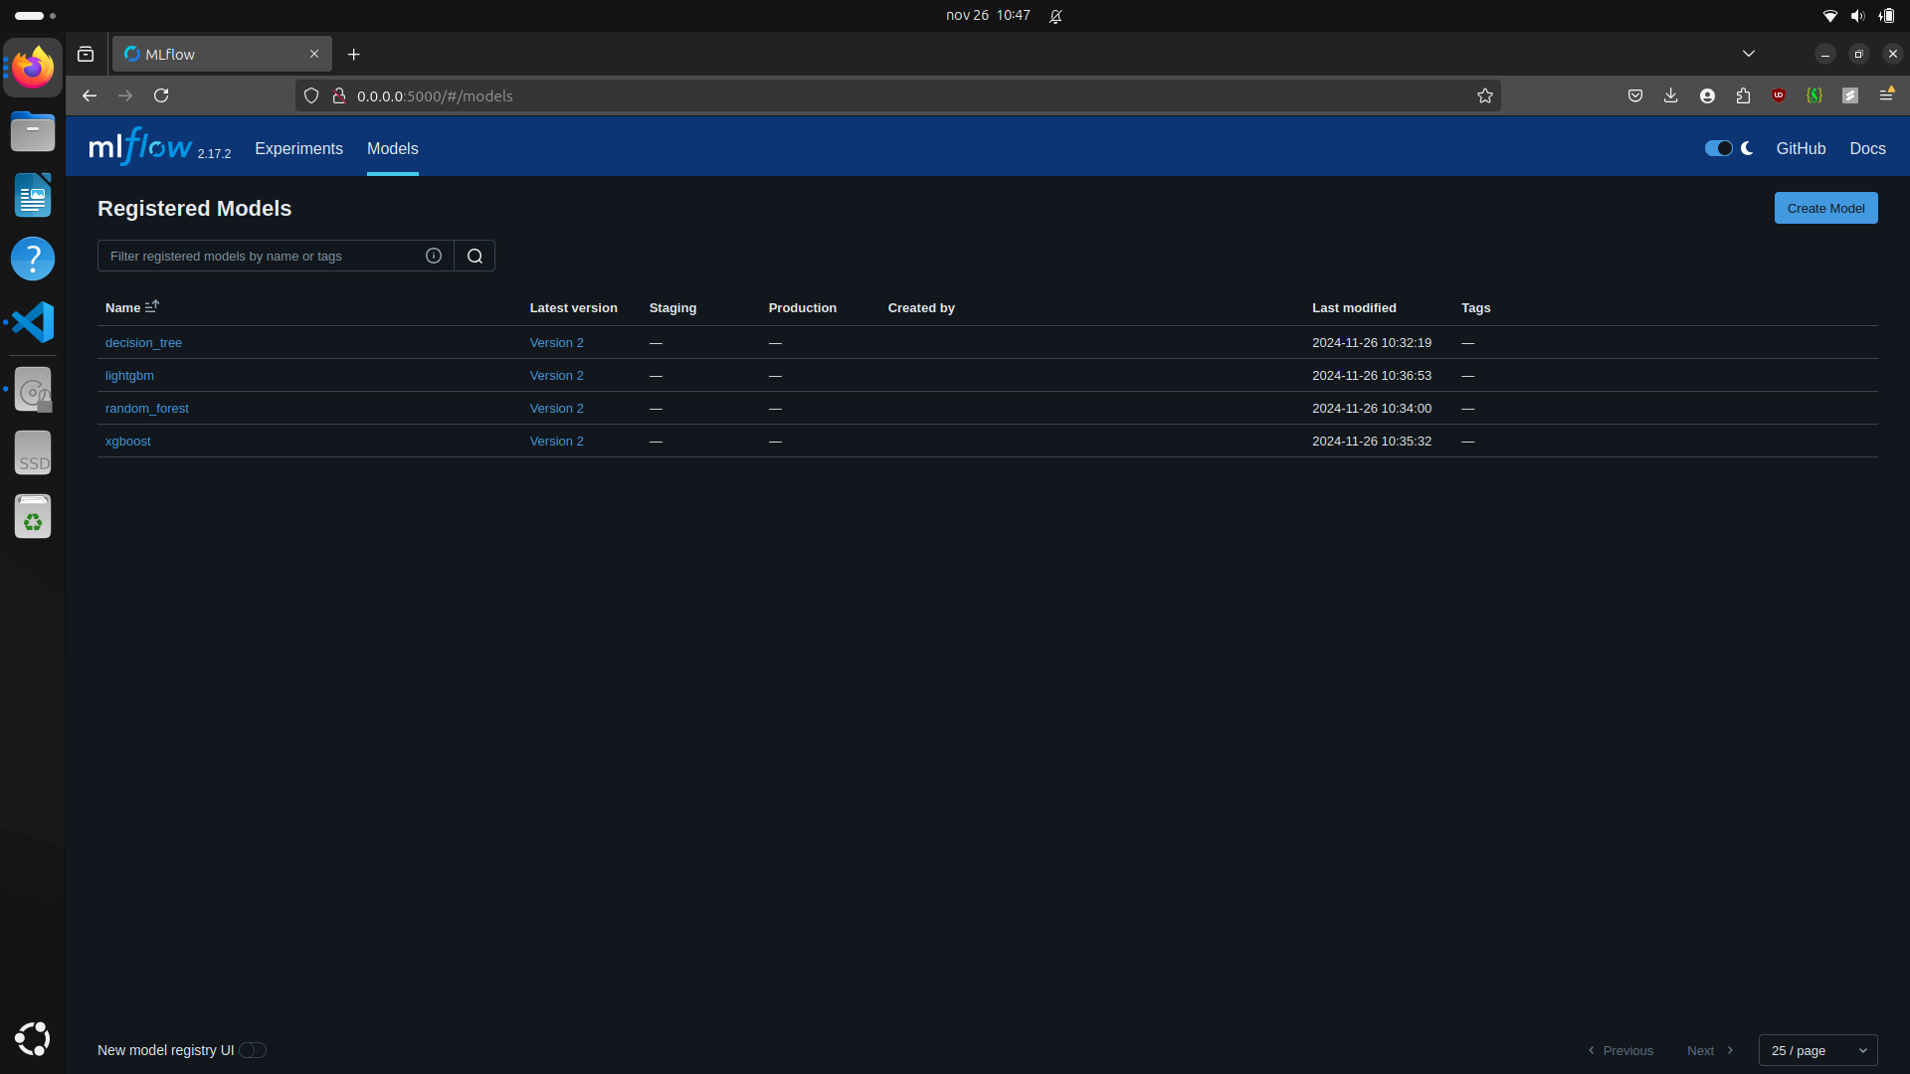This screenshot has width=1910, height=1074.
Task: Open the clock showing nov 26 10:47
Action: 988,16
